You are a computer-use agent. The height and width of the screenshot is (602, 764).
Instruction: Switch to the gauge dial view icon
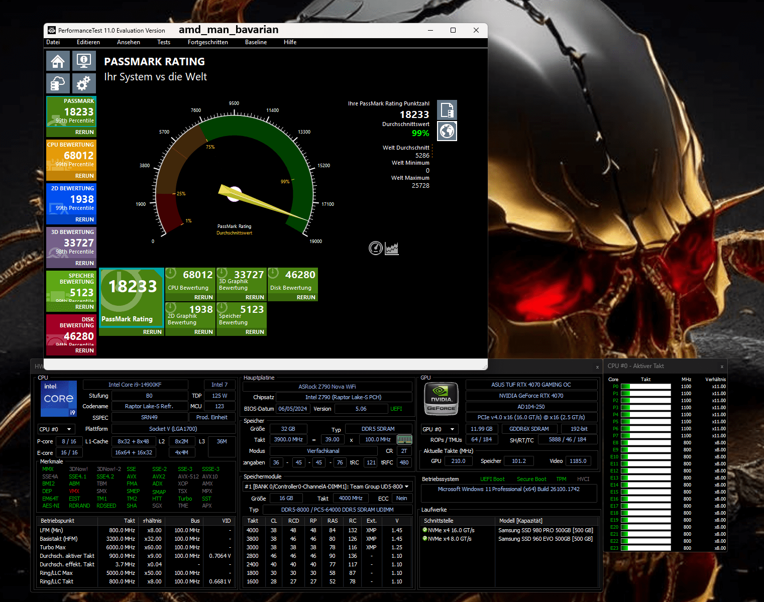(376, 248)
